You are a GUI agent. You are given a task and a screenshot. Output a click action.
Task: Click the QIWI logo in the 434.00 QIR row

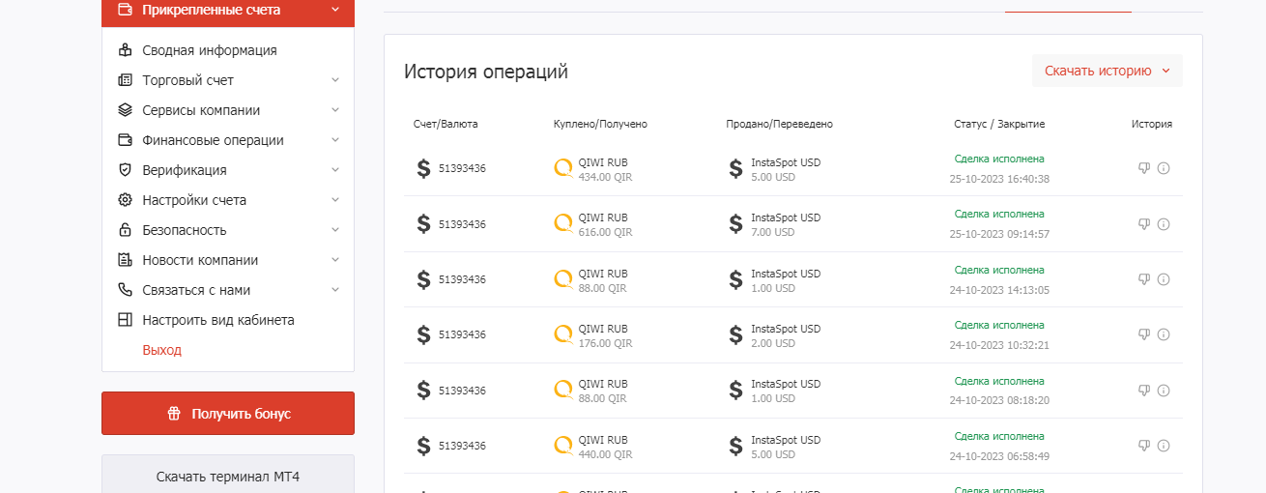pos(563,168)
